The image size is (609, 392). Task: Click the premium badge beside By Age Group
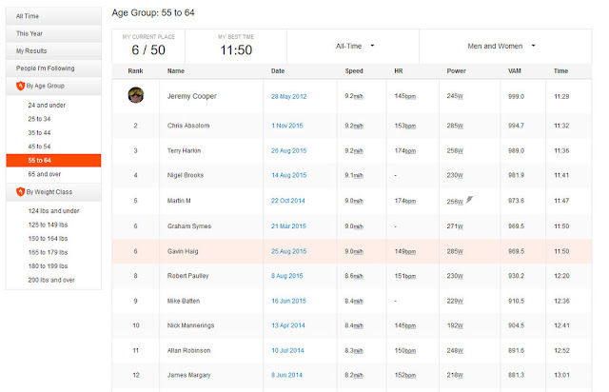22,87
